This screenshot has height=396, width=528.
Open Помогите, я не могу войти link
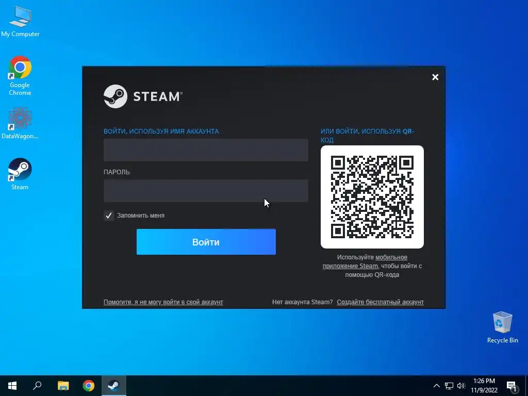click(x=163, y=302)
